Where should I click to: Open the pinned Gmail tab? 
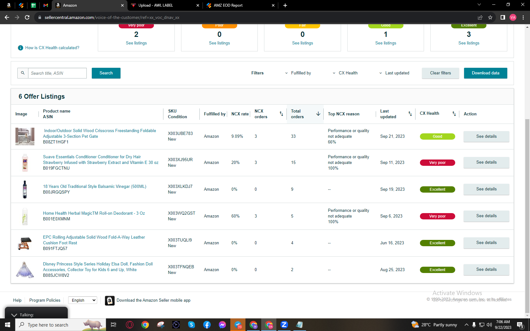pyautogui.click(x=46, y=5)
